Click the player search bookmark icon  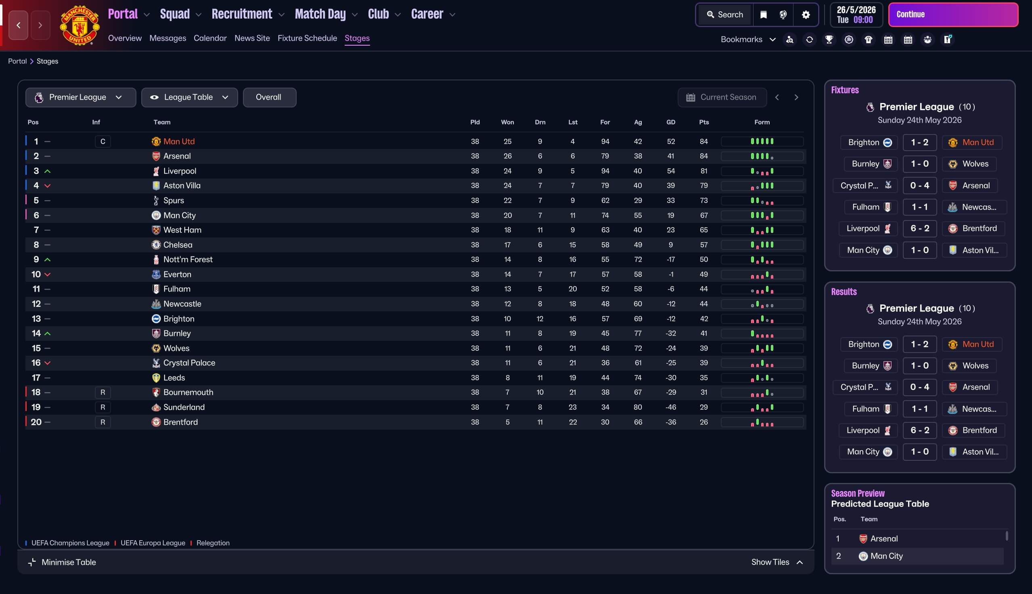coord(790,40)
